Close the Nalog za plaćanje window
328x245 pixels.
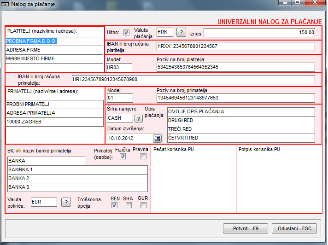(315, 2)
